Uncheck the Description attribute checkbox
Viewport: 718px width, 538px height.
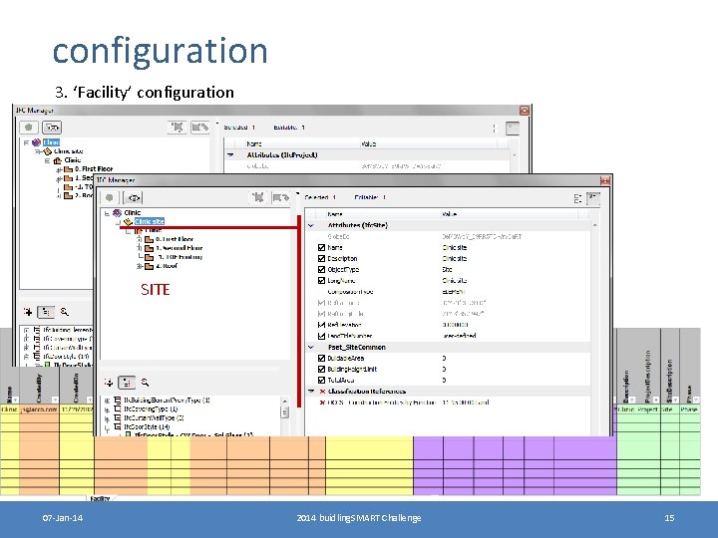321,258
